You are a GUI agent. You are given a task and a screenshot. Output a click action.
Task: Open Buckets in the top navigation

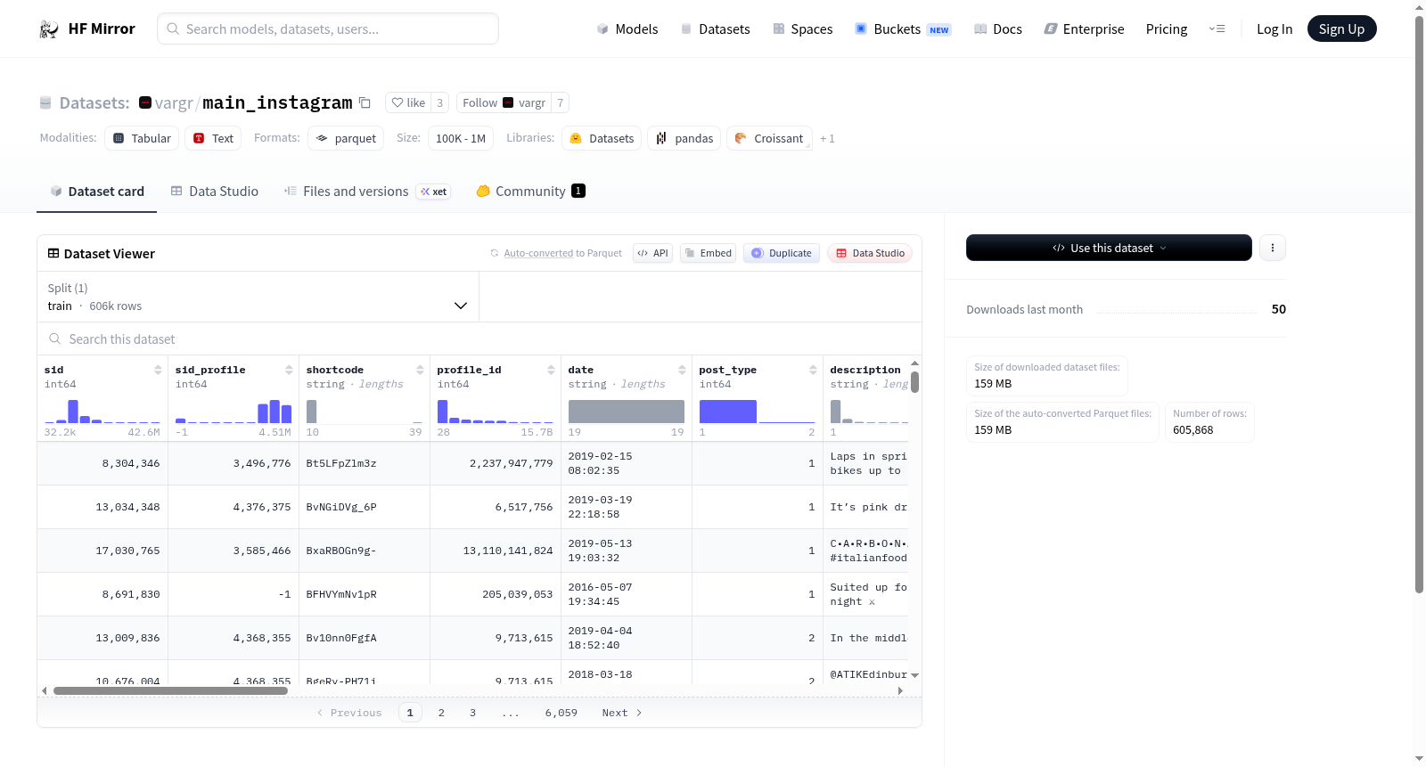click(903, 29)
